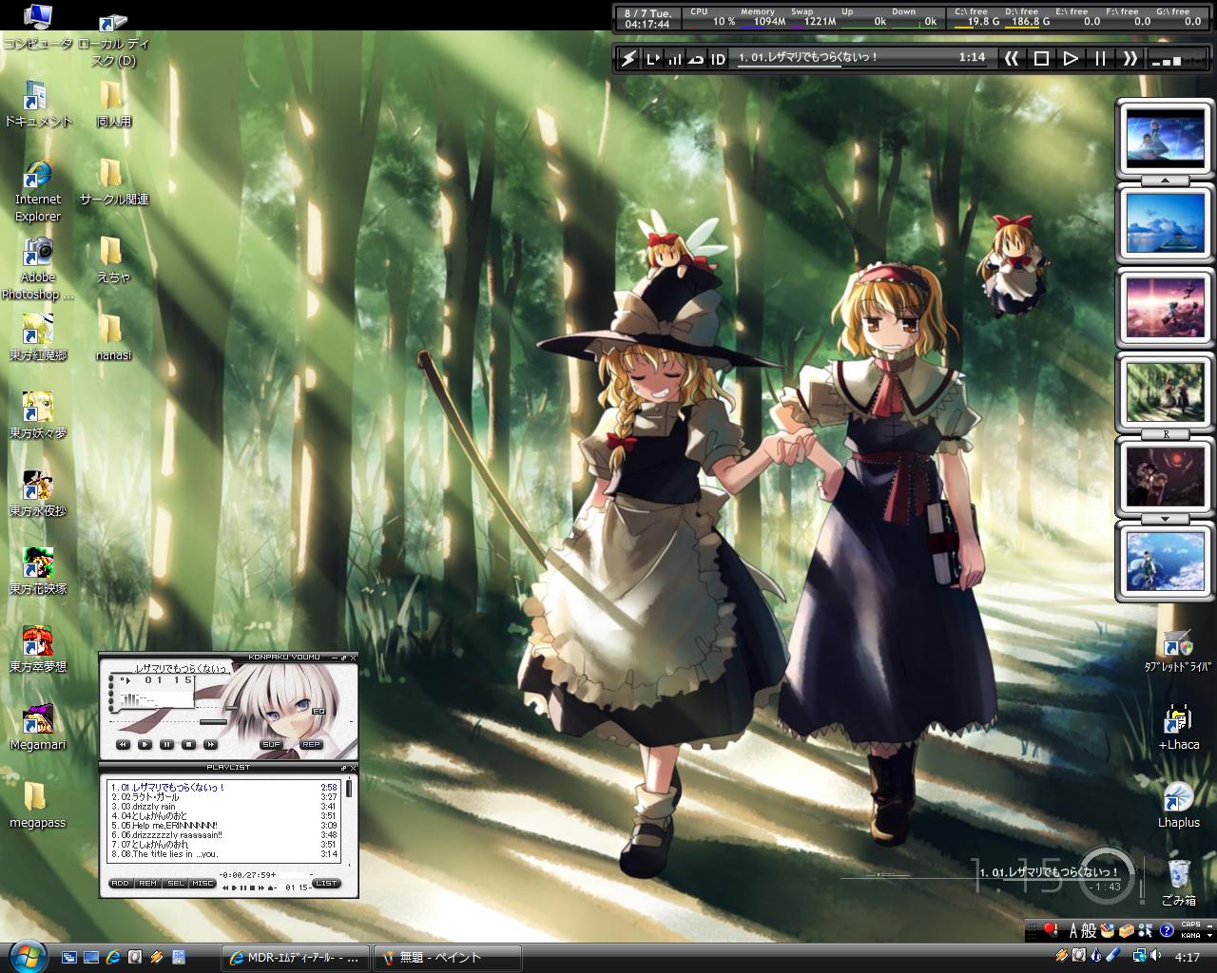Switch to the MDR-エムディーアール taskbar window
The width and height of the screenshot is (1217, 973).
(x=296, y=957)
